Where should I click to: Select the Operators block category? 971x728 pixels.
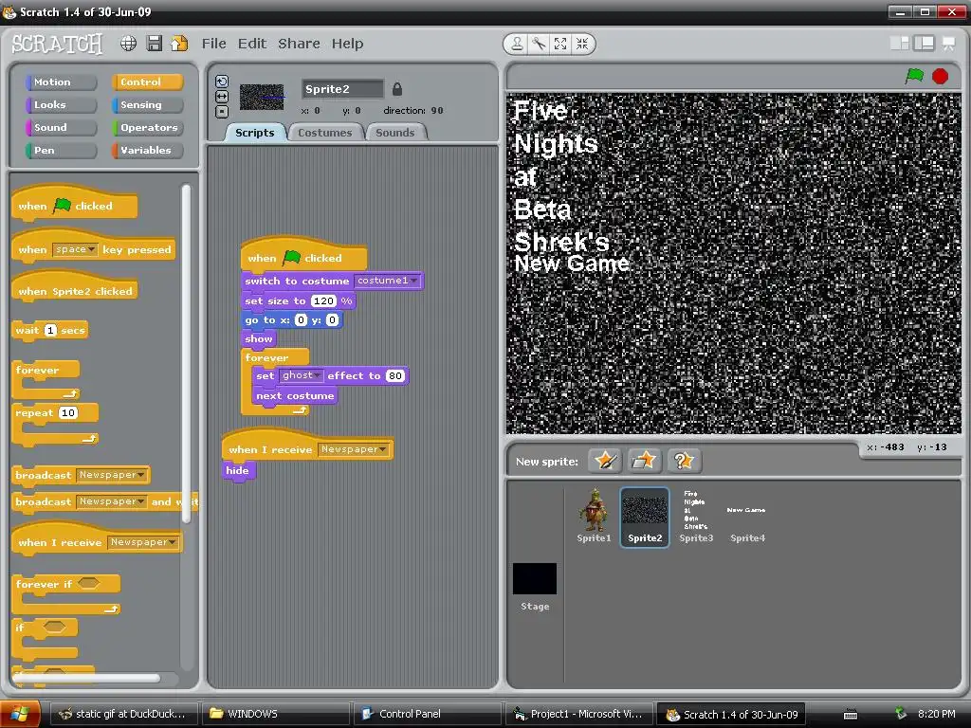click(x=147, y=128)
